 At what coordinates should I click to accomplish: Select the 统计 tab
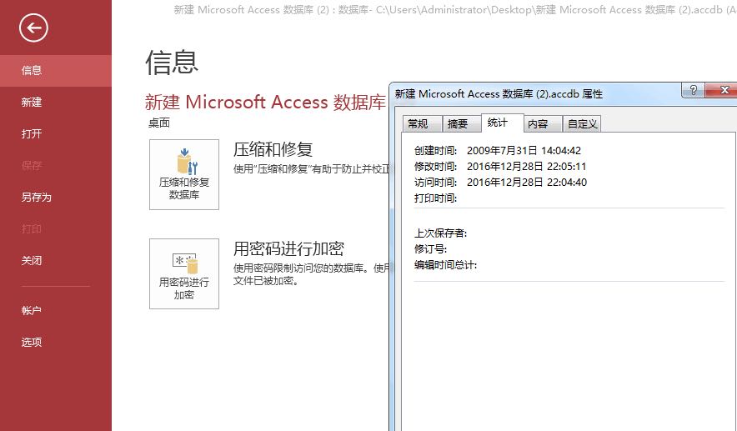pyautogui.click(x=503, y=123)
